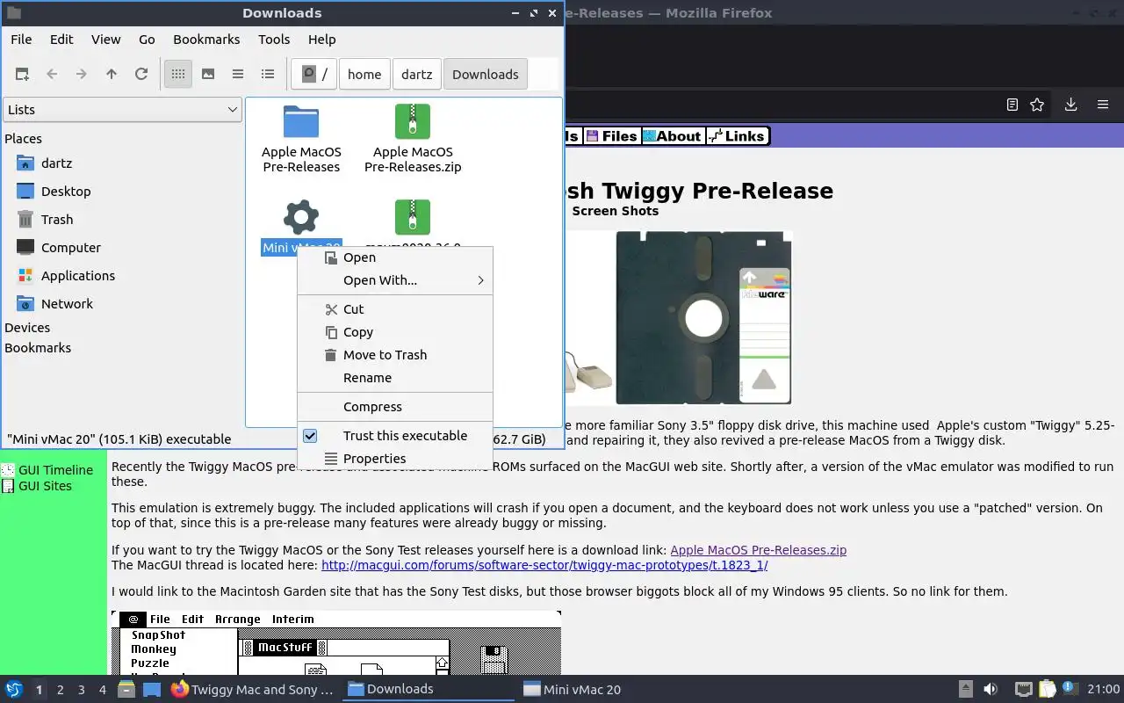This screenshot has height=703, width=1124.
Task: Click Links tab on web page
Action: [x=738, y=135]
